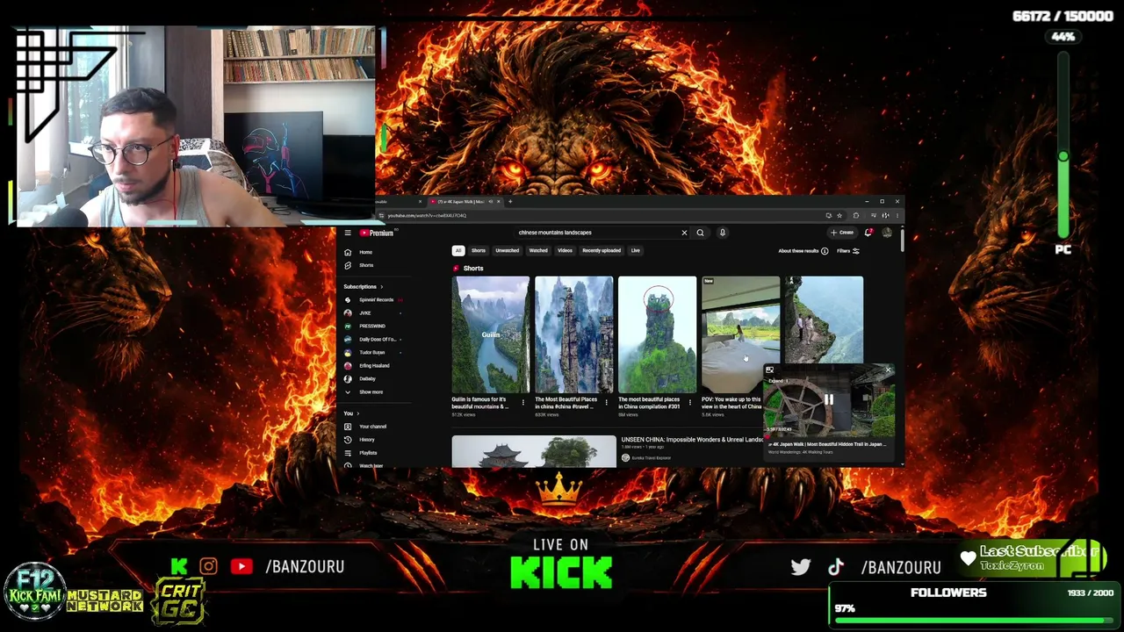Select the Videos filter chip
This screenshot has height=632, width=1124.
click(565, 251)
